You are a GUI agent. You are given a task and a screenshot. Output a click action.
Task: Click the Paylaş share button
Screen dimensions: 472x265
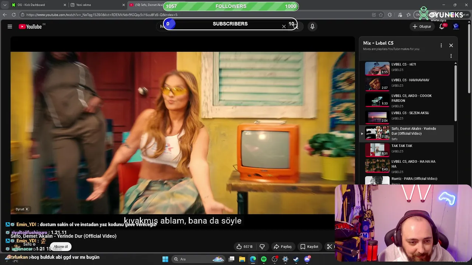pos(282,247)
